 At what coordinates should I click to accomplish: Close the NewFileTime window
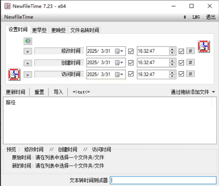pyautogui.click(x=210, y=6)
